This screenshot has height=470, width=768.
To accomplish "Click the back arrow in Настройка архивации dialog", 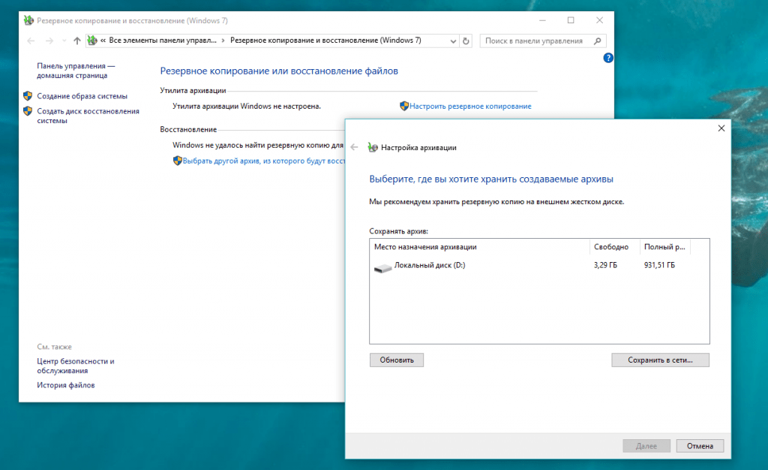I will coord(354,147).
